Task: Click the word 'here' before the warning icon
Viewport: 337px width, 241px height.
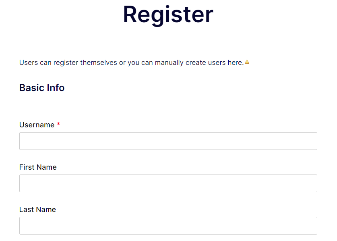Action: [236, 62]
